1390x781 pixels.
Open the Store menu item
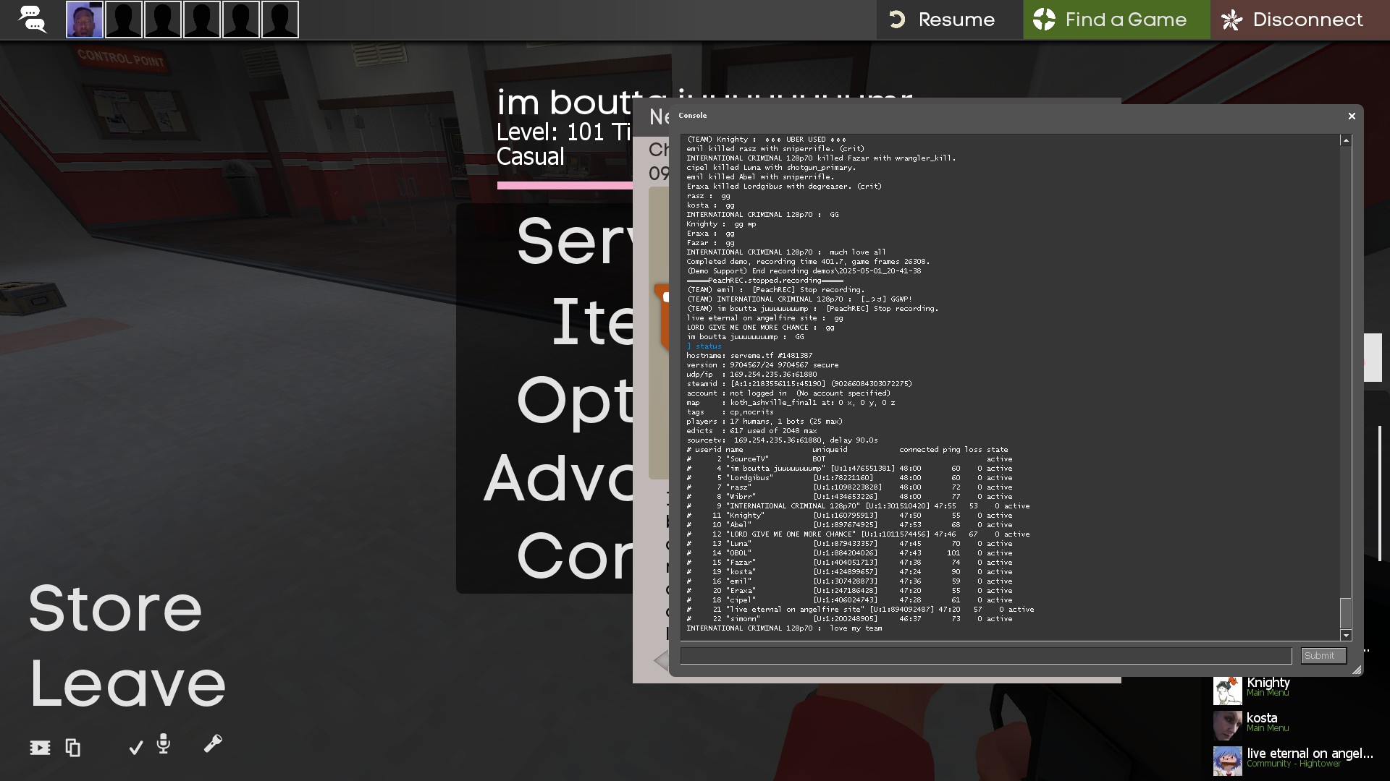pyautogui.click(x=115, y=609)
